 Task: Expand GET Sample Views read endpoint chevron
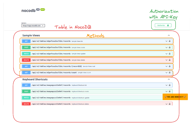[x=166, y=66]
